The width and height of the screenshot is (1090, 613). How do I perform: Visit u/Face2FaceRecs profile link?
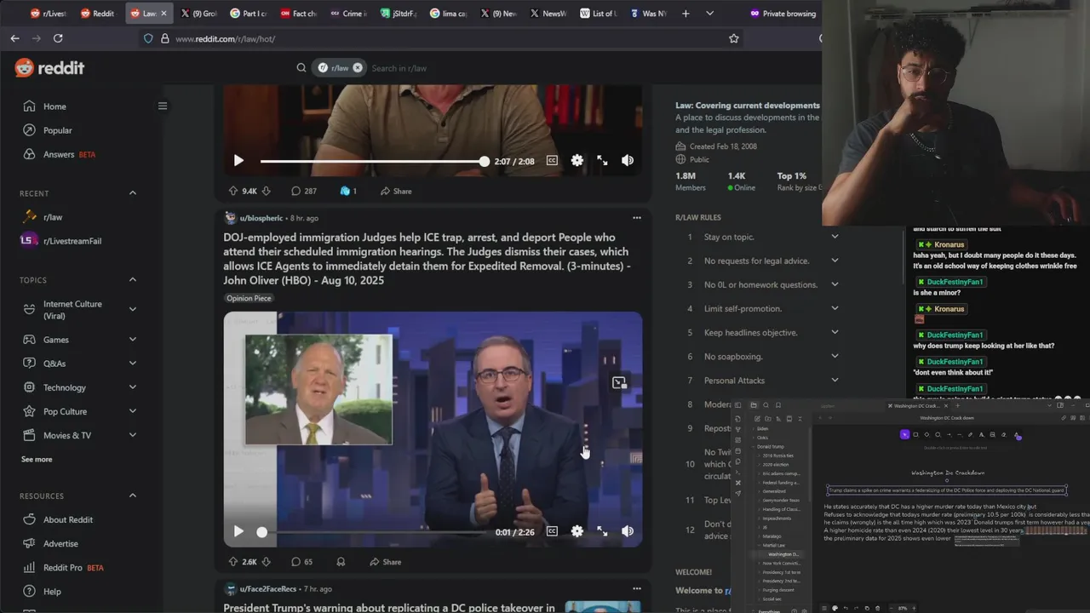pyautogui.click(x=267, y=589)
